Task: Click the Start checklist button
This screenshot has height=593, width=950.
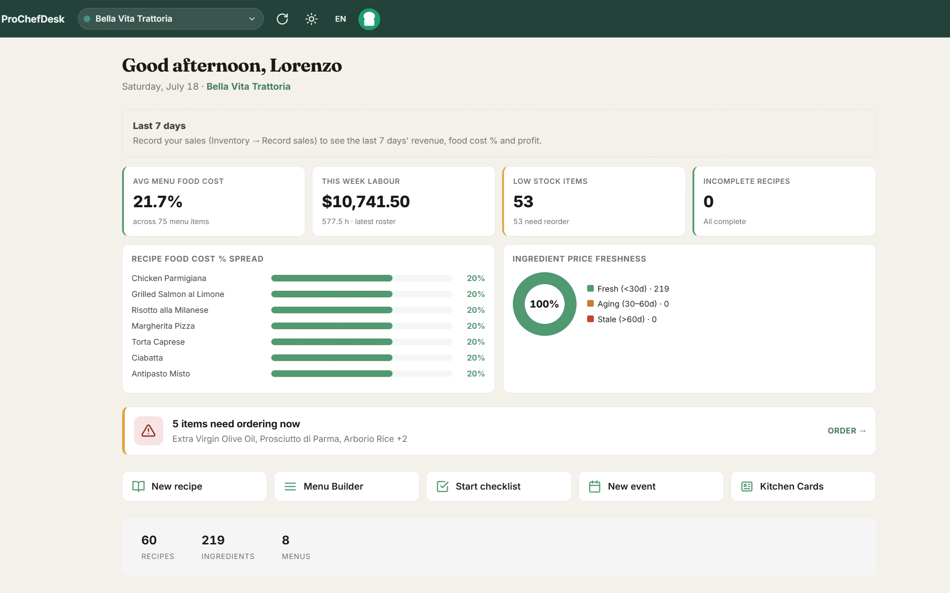Action: 499,487
